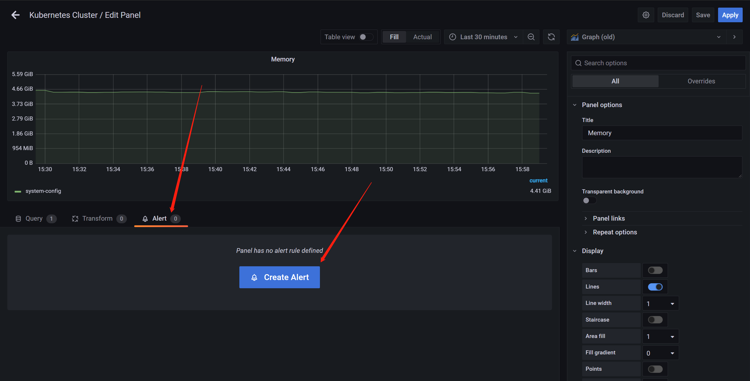Screen dimensions: 750x381
Task: Expand the Panel links section
Action: (x=608, y=218)
